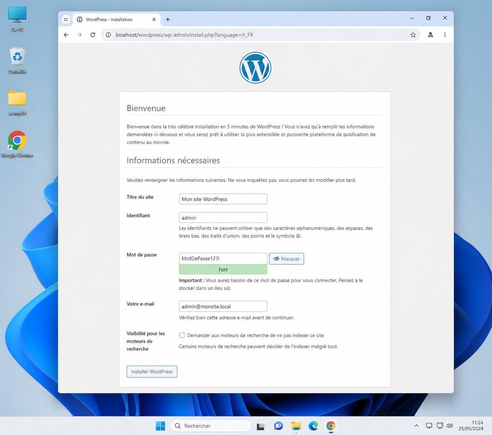Show hidden system tray icons
The image size is (492, 435).
coord(416,426)
